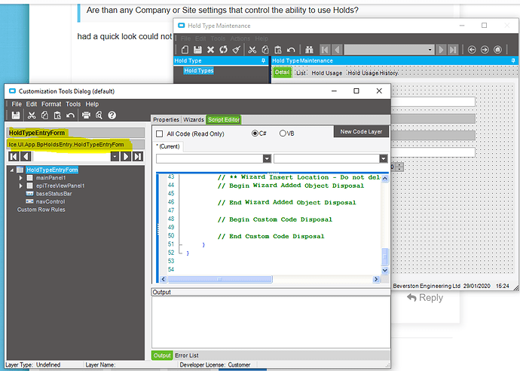Viewport: 520px width, 371px height.
Task: Click Help question mark icon in toolbar
Action: point(112,115)
